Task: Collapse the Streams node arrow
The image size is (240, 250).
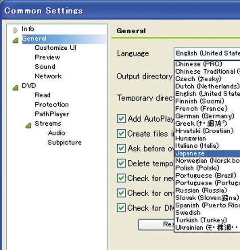Action: 28,125
